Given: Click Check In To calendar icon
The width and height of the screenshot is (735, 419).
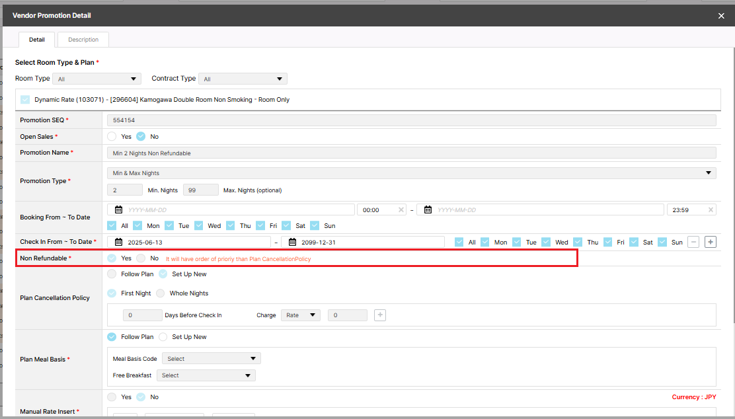Looking at the screenshot, I should (x=293, y=242).
